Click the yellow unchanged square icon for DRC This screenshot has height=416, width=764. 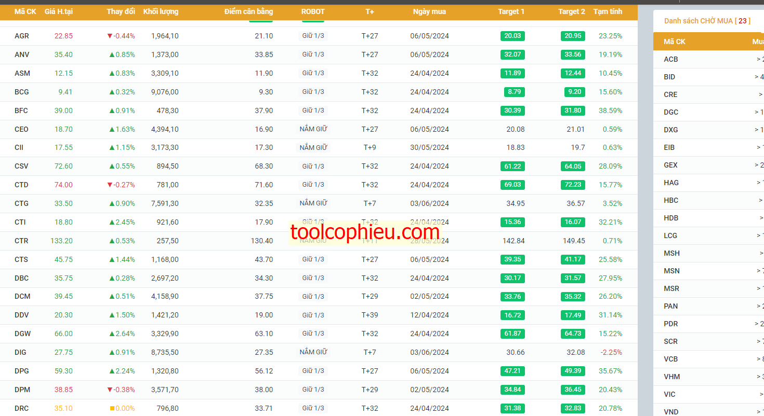click(112, 409)
